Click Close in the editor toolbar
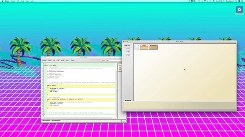Image resolution: width=245 pixels, height=137 pixels. point(73,61)
